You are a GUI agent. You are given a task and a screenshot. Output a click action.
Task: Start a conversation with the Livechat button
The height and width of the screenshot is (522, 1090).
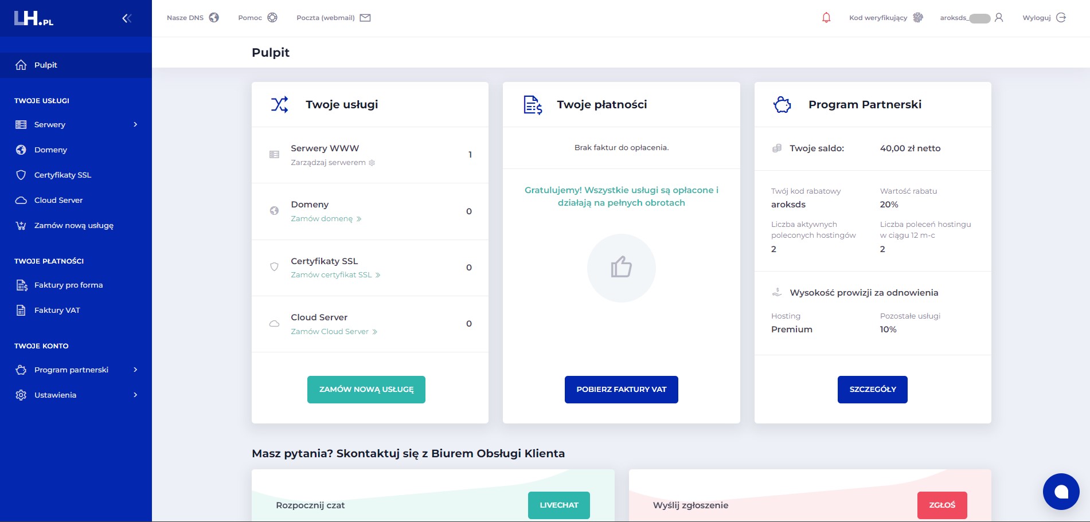click(x=559, y=505)
